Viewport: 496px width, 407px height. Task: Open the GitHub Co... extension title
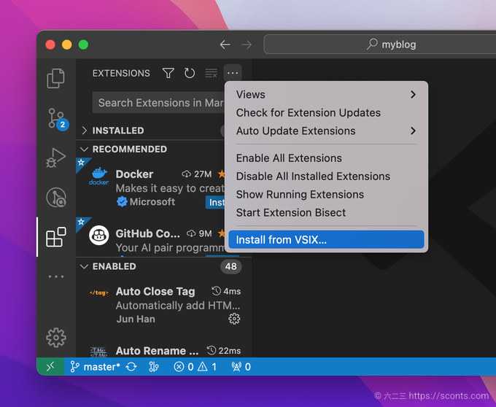coord(148,233)
